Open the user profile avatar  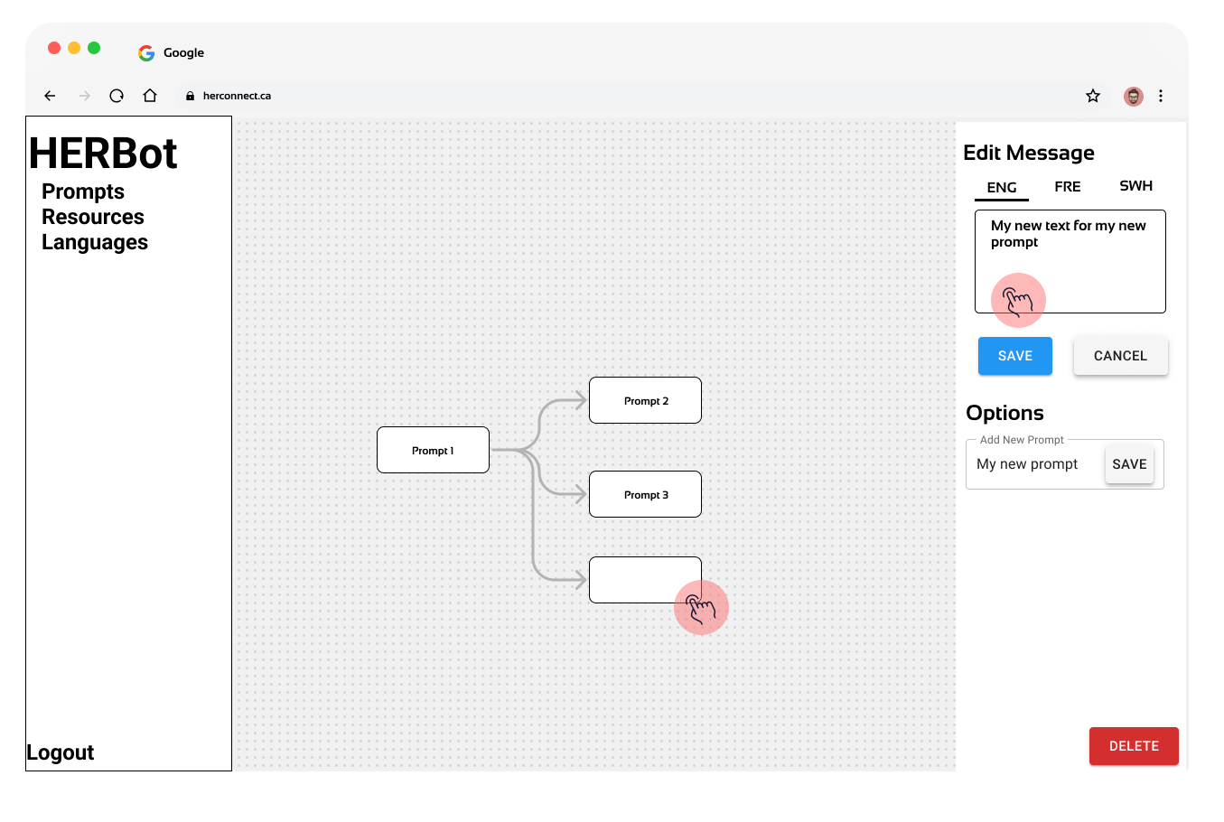click(x=1133, y=96)
